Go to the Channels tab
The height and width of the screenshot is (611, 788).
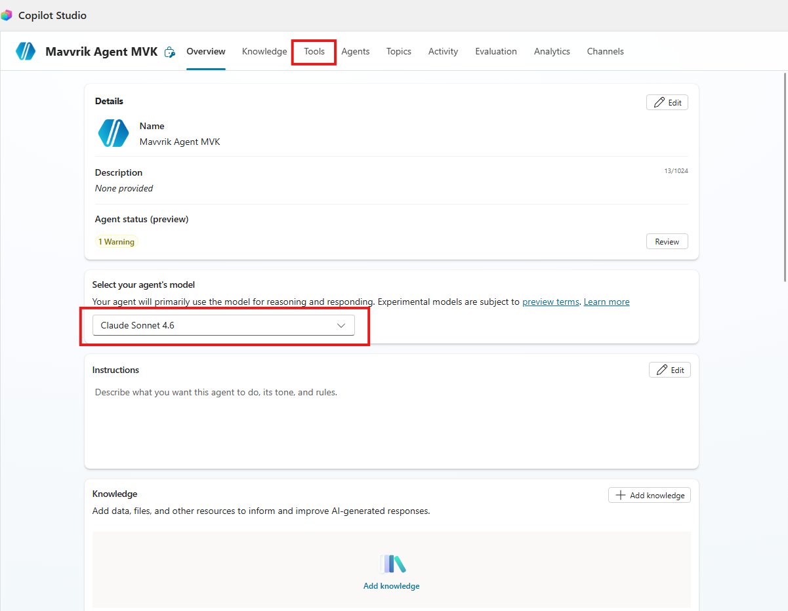point(606,51)
